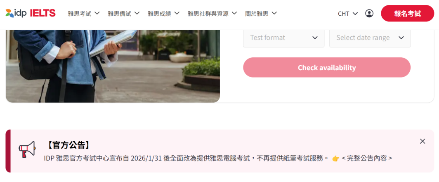Viewport: 439px width, 182px height.
Task: Open the 雅思成績 menu item
Action: [x=163, y=13]
